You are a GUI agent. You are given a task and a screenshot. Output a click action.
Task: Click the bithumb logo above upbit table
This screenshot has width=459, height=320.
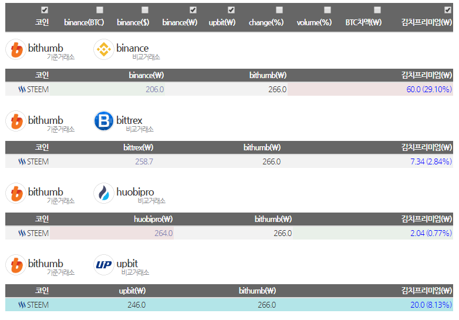tap(16, 265)
